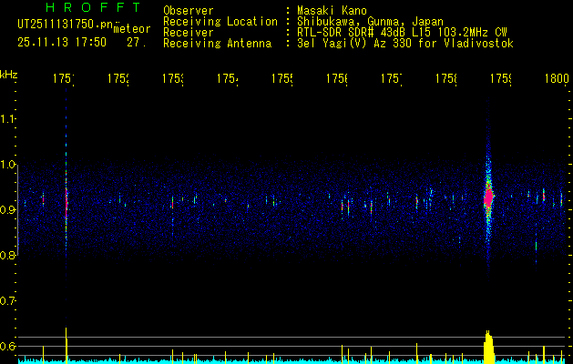
Task: Click the word "meteor" under the filename
Action: point(132,29)
